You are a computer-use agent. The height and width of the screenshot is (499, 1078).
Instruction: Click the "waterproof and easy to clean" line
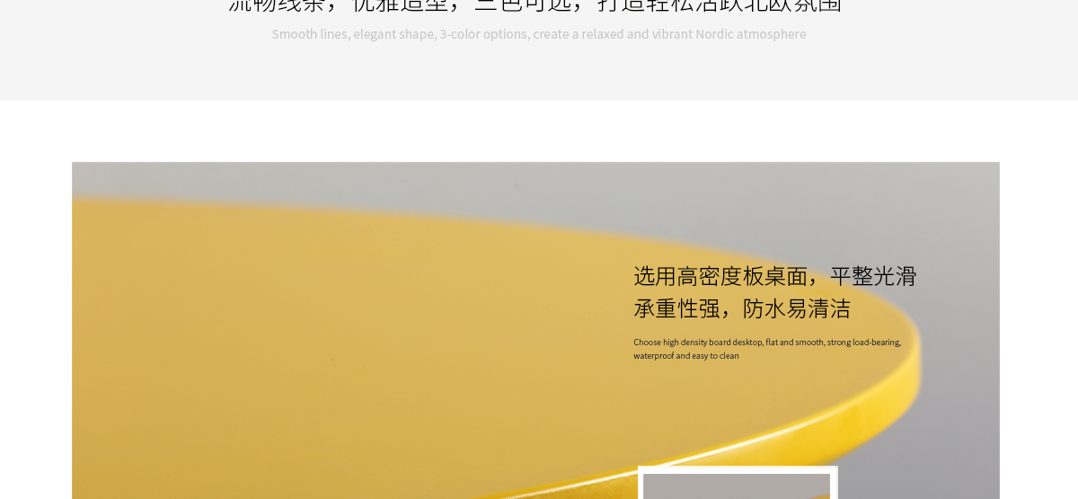[686, 356]
